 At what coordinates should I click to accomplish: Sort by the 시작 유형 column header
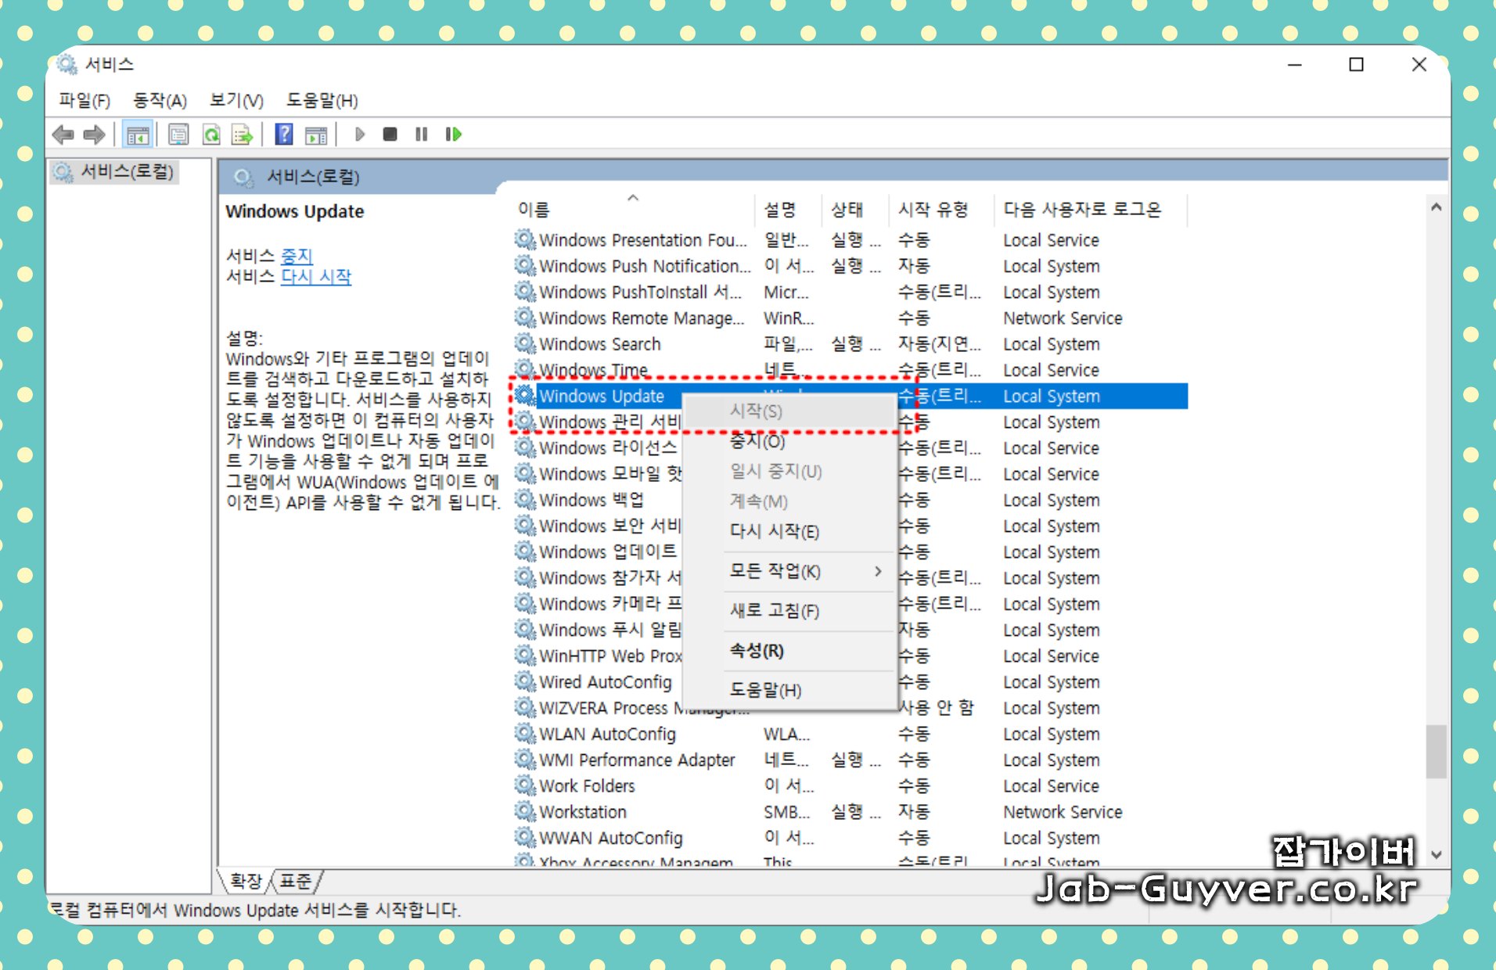[x=942, y=210]
